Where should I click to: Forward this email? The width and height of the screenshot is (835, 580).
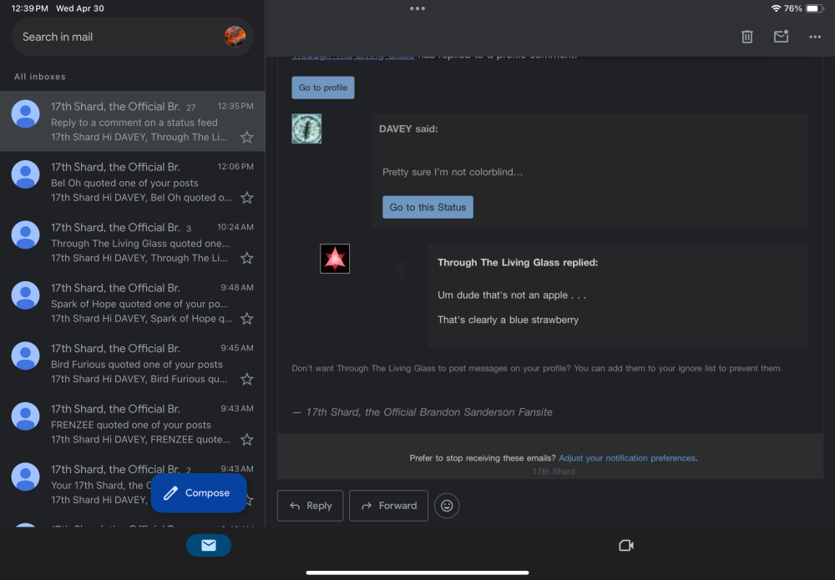coord(388,506)
